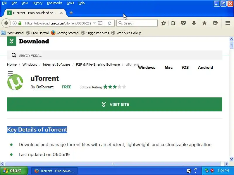The width and height of the screenshot is (234, 175).
Task: Click the green FREE price label
Action: click(x=67, y=87)
